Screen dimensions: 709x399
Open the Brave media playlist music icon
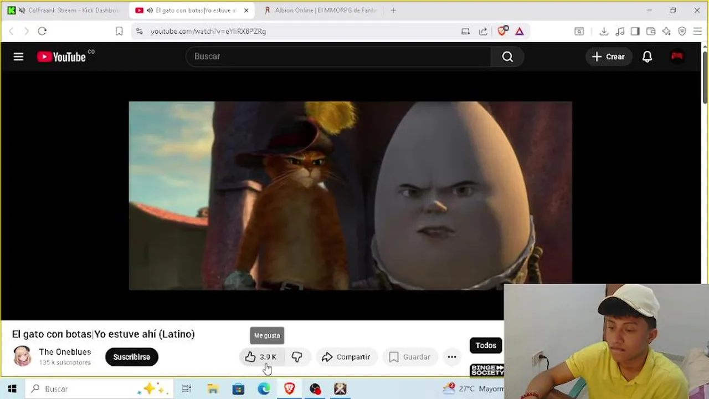tap(620, 32)
